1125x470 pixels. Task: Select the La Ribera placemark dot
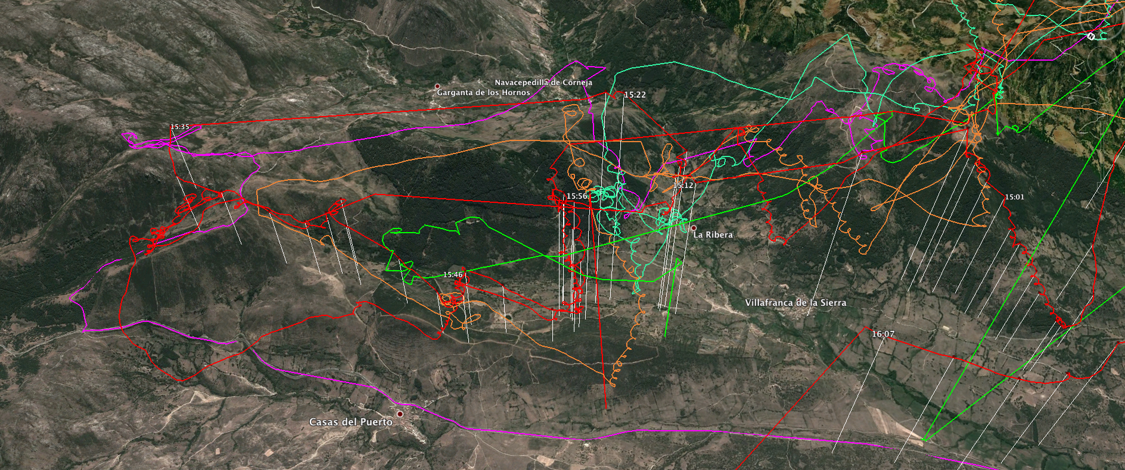click(694, 228)
